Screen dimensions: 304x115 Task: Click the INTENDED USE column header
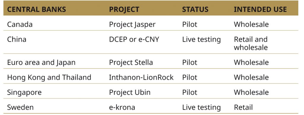point(260,9)
